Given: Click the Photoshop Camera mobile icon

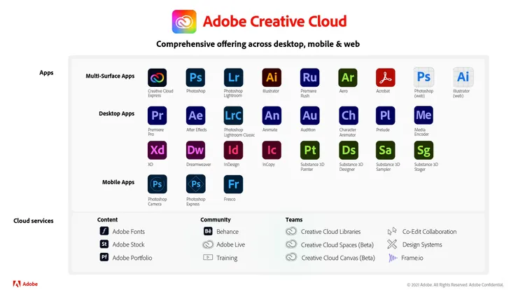Looking at the screenshot, I should coord(157,184).
